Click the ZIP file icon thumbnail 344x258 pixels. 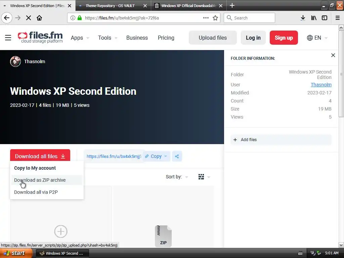pyautogui.click(x=163, y=236)
